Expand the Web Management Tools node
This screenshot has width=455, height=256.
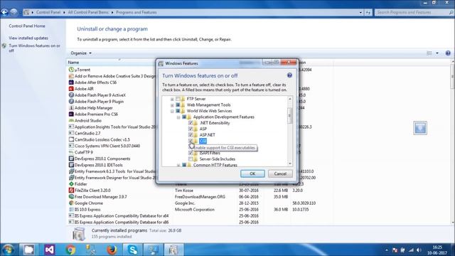[172, 105]
